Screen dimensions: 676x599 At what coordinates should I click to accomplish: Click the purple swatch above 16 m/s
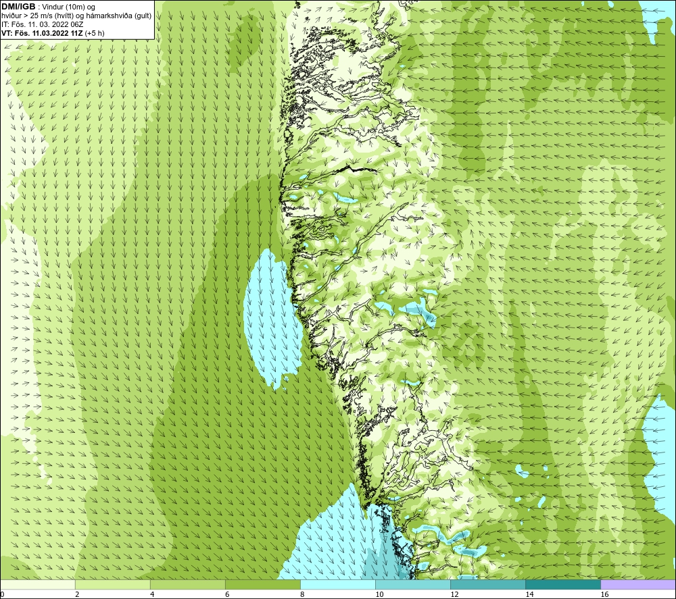tap(638, 584)
